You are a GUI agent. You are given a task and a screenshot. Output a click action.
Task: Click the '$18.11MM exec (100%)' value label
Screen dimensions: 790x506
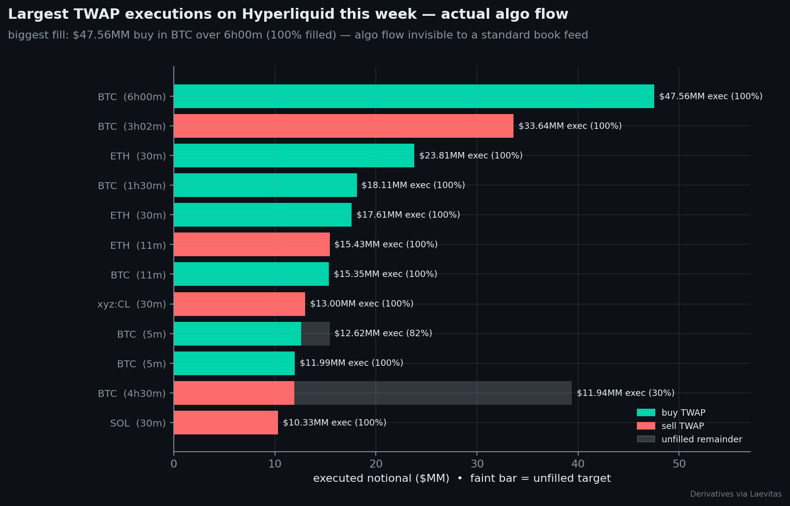pyautogui.click(x=413, y=185)
